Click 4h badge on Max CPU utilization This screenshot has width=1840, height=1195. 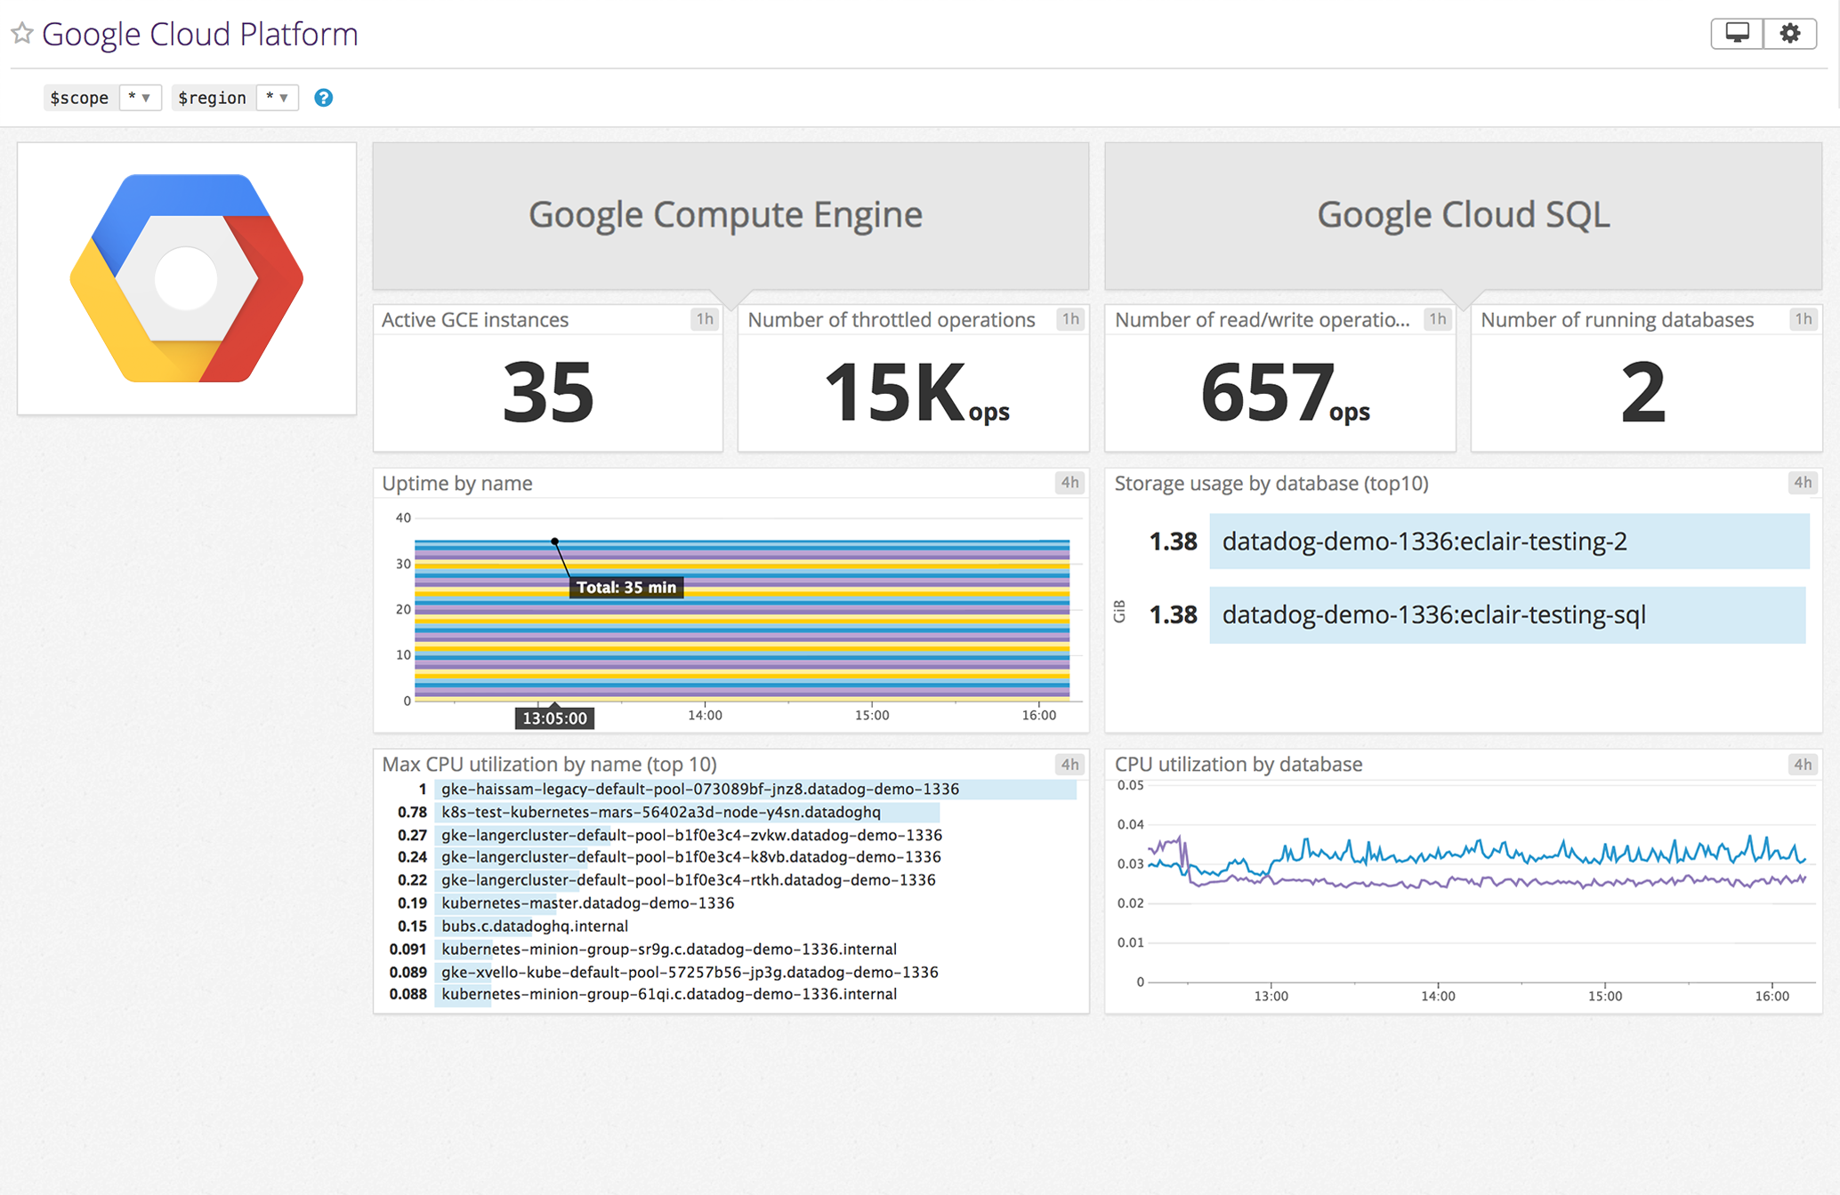click(x=1069, y=764)
